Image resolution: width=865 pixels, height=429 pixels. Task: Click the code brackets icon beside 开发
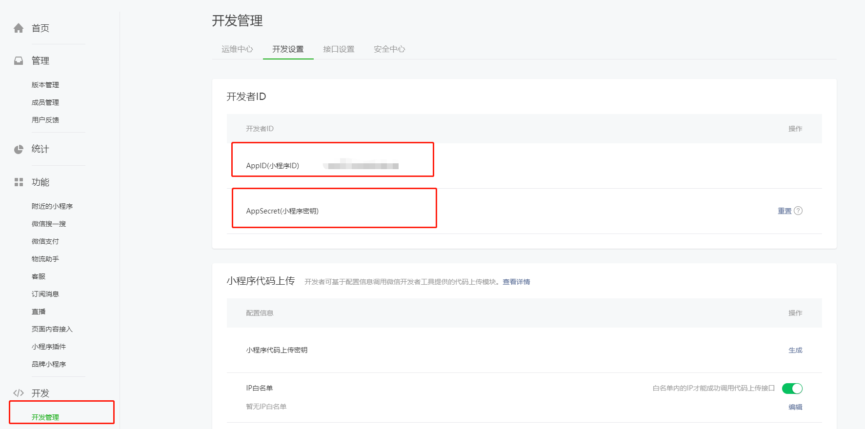(x=19, y=393)
